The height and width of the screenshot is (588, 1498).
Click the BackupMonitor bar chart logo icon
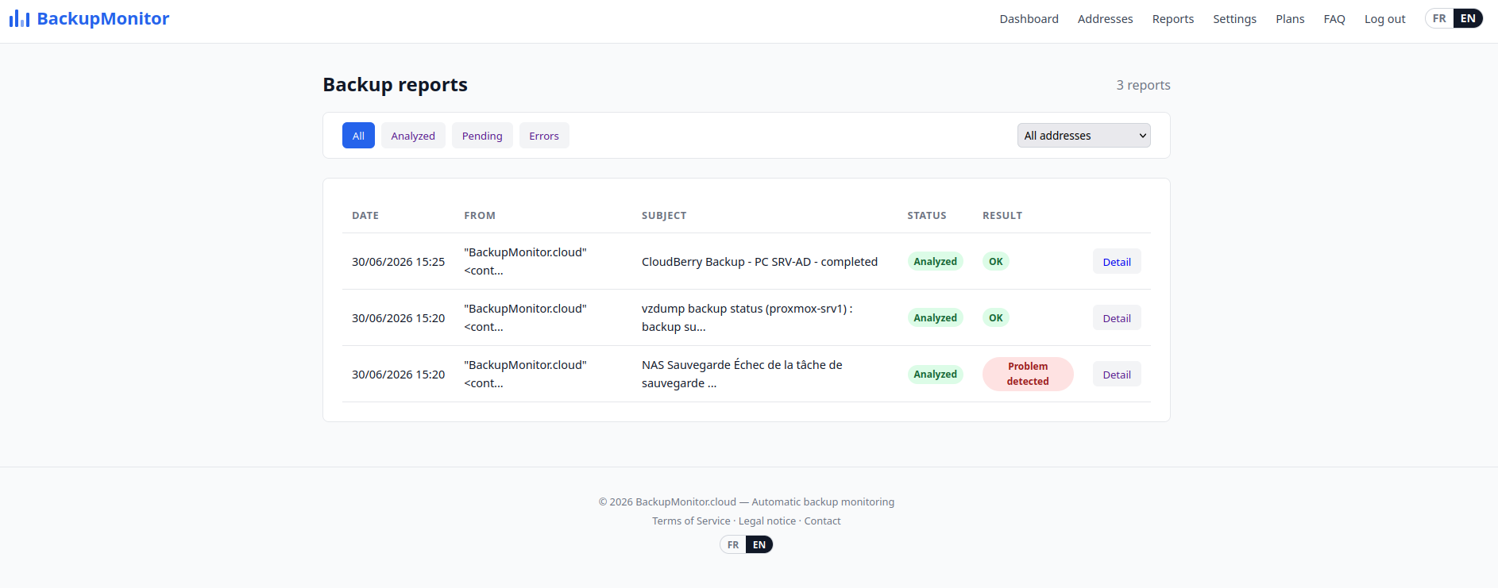pos(19,19)
